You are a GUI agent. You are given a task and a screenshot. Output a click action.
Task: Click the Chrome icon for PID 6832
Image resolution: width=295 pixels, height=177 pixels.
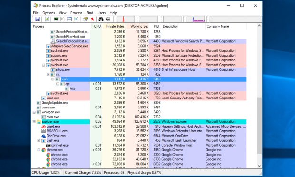tap(49, 164)
